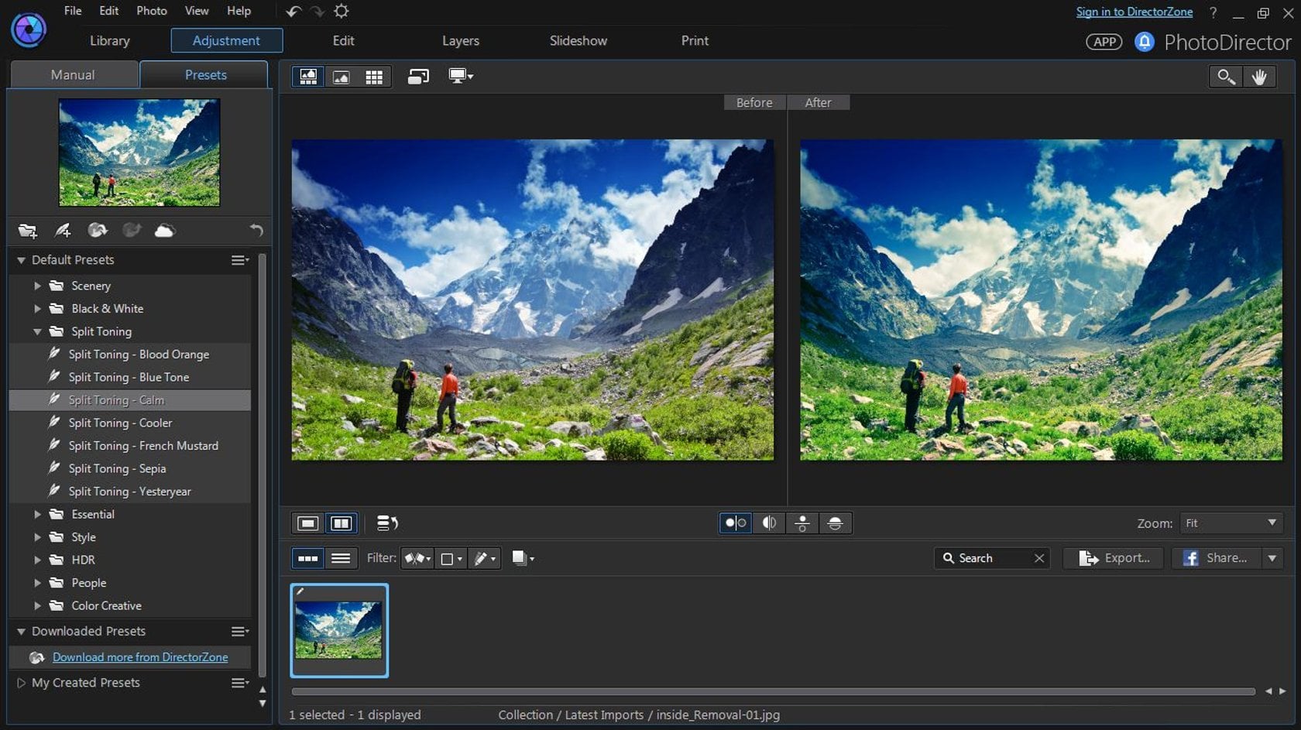The image size is (1301, 730).
Task: Switch to the Layers tab
Action: coord(460,41)
